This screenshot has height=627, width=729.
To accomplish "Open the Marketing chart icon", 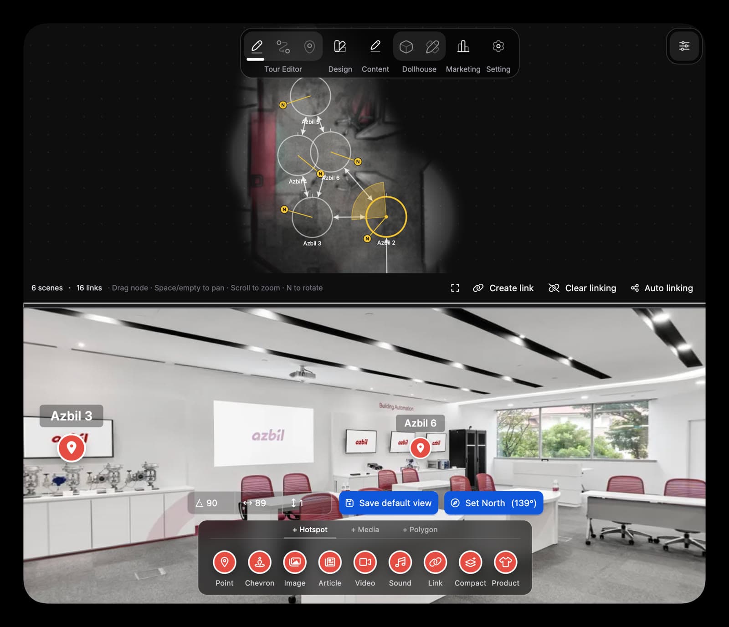I will click(x=463, y=46).
